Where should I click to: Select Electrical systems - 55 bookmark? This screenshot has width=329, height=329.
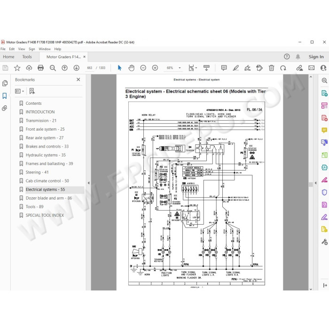point(45,189)
